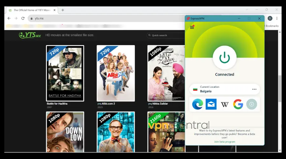The height and width of the screenshot is (159, 286).
Task: Open Nikka Zaildar movie poster
Action: (166, 73)
